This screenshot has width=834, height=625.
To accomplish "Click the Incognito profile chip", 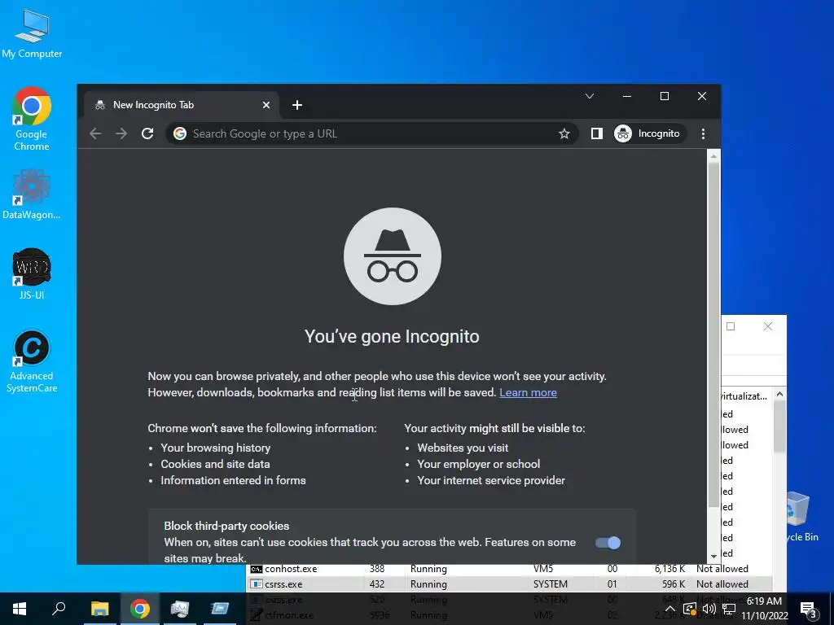I will point(647,133).
